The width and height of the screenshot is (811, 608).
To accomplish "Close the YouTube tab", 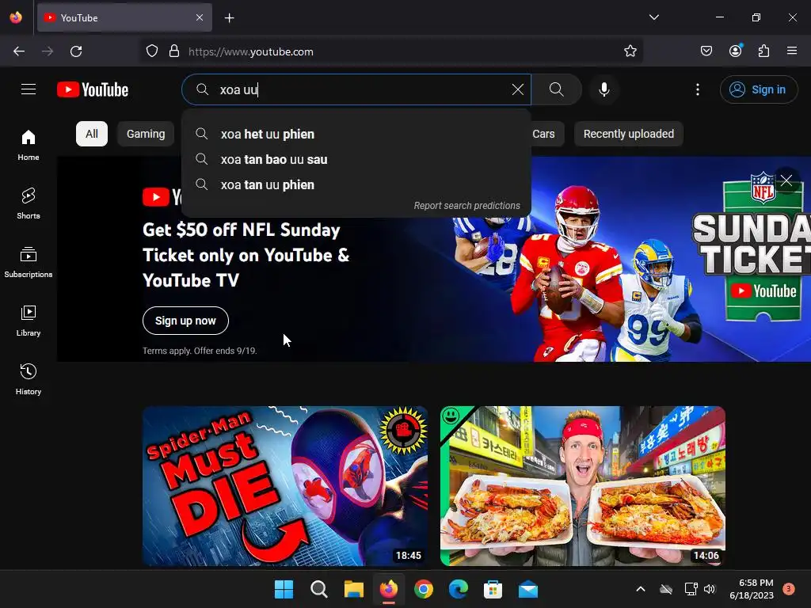I will tap(200, 17).
